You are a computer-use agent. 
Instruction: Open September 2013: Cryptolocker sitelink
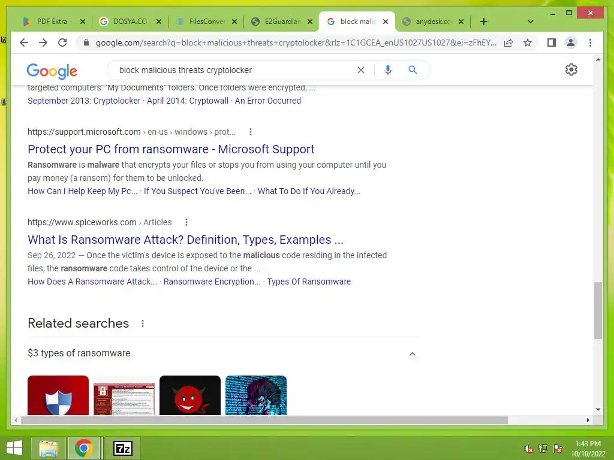[84, 101]
